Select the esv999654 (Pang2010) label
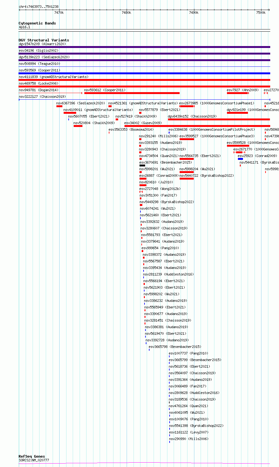The width and height of the screenshot is (279, 467). tap(160, 248)
